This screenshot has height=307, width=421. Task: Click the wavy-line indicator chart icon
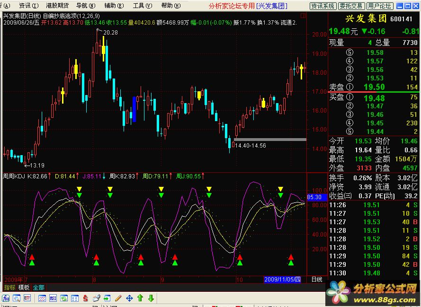(42, 298)
